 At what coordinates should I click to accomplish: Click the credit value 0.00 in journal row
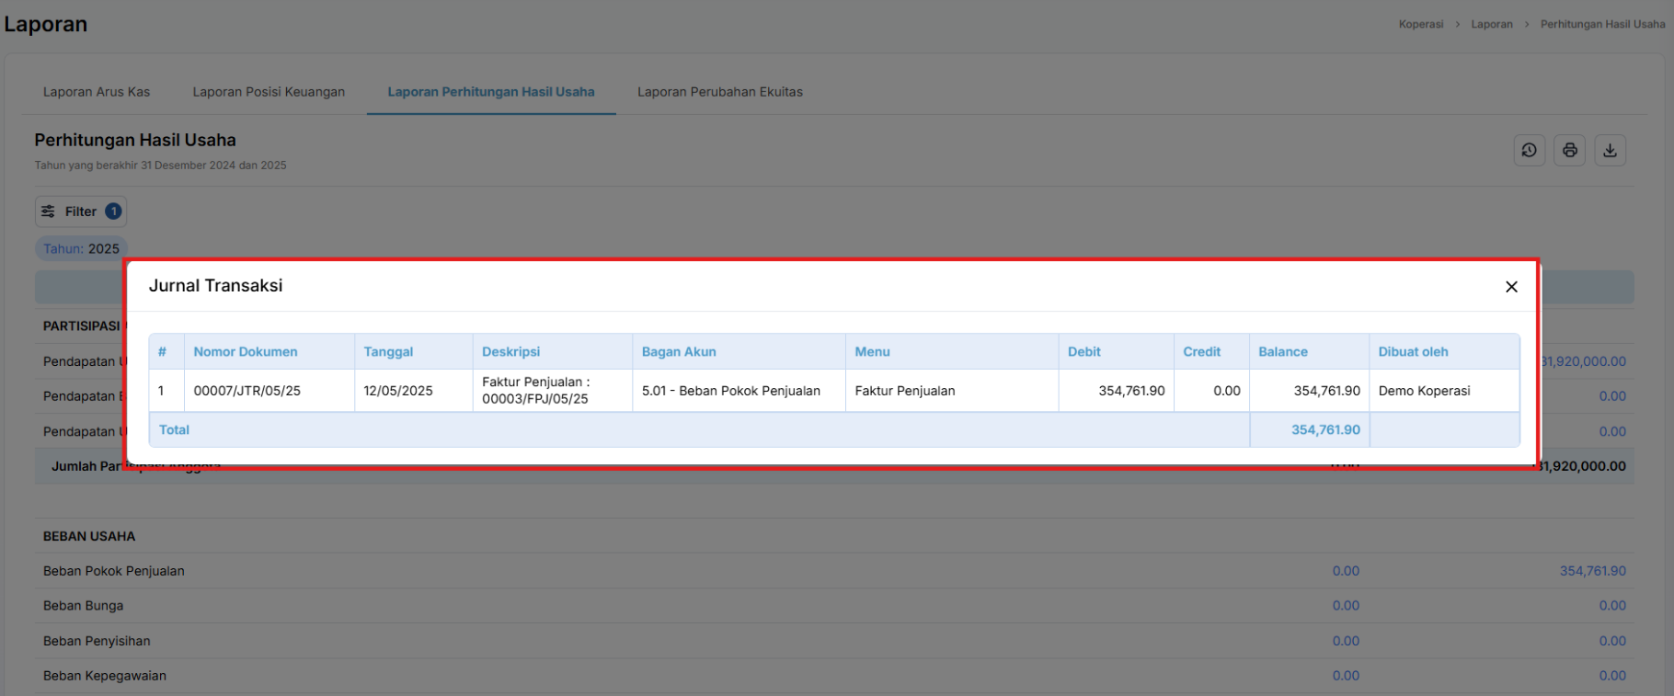click(1227, 391)
